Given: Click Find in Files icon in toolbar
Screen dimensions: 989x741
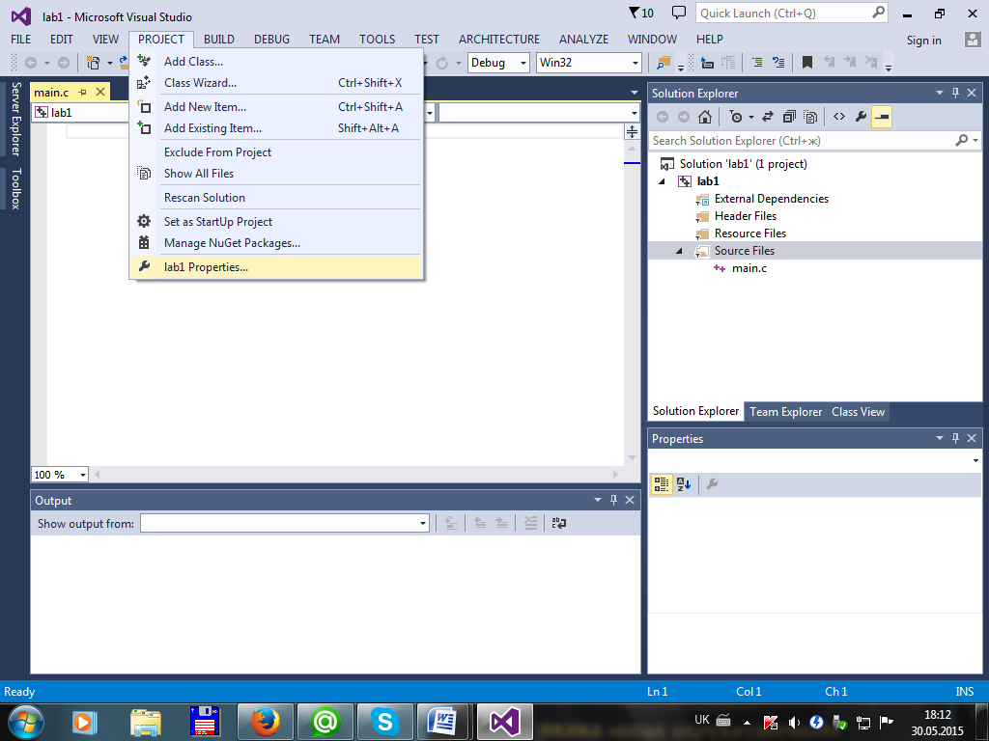Looking at the screenshot, I should pyautogui.click(x=664, y=63).
